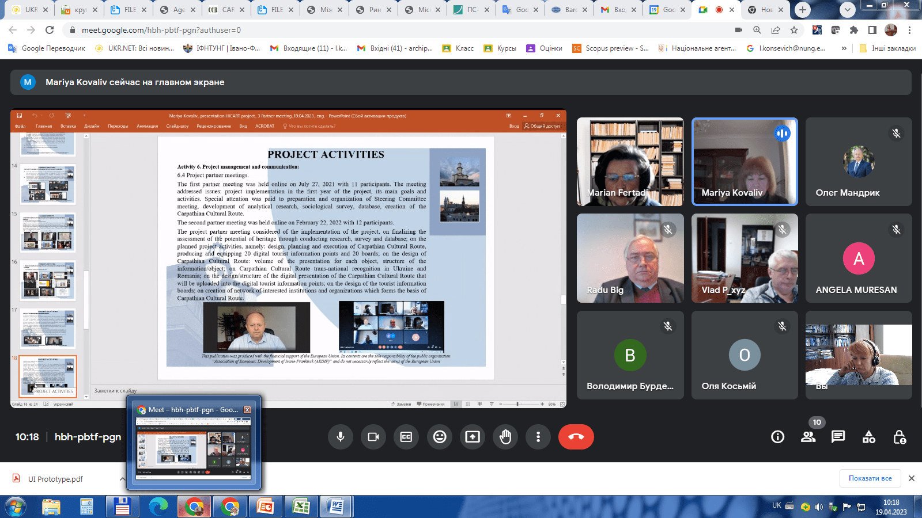This screenshot has height=518, width=922.
Task: Open downloaded UI Prototype.pdf file
Action: pyautogui.click(x=55, y=479)
